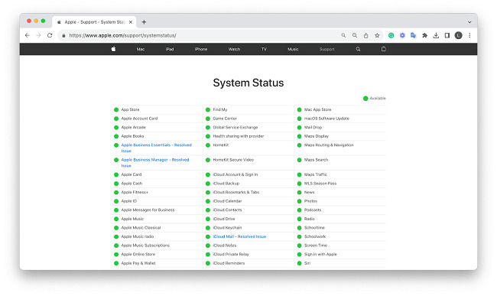The width and height of the screenshot is (497, 296).
Task: Select the Apple Books row
Action: (x=157, y=136)
